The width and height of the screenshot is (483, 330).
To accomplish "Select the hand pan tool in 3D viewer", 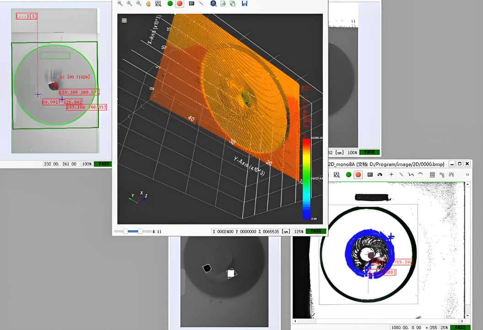I will (148, 4).
